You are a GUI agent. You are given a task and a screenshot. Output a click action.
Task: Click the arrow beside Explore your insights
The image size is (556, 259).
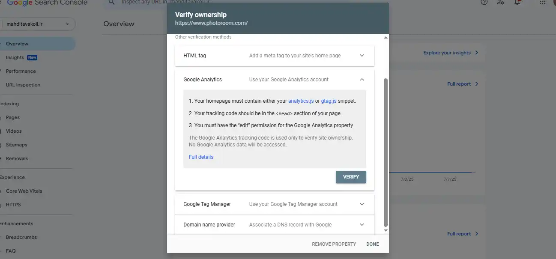tap(476, 53)
